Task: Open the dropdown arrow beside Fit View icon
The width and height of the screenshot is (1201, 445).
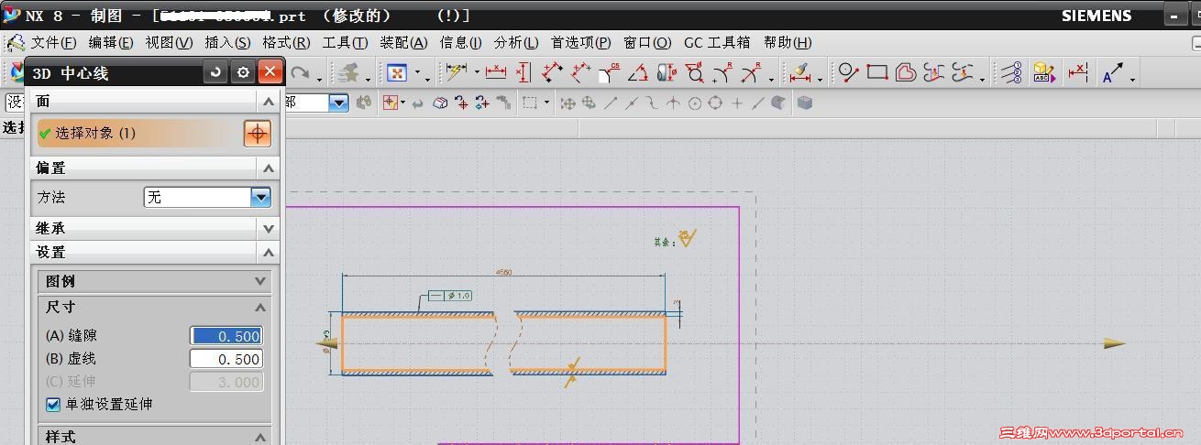Action: point(417,74)
